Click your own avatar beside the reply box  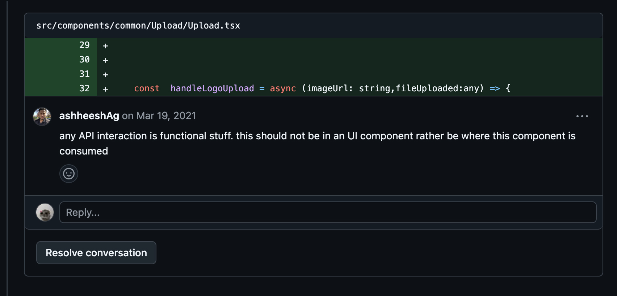point(45,212)
